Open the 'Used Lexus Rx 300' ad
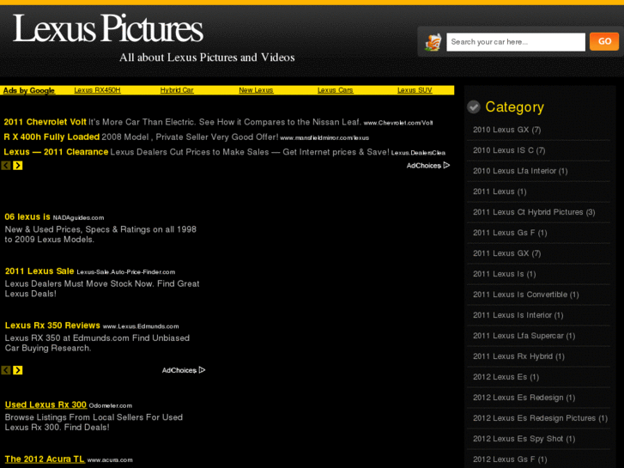The image size is (624, 468). pos(45,404)
